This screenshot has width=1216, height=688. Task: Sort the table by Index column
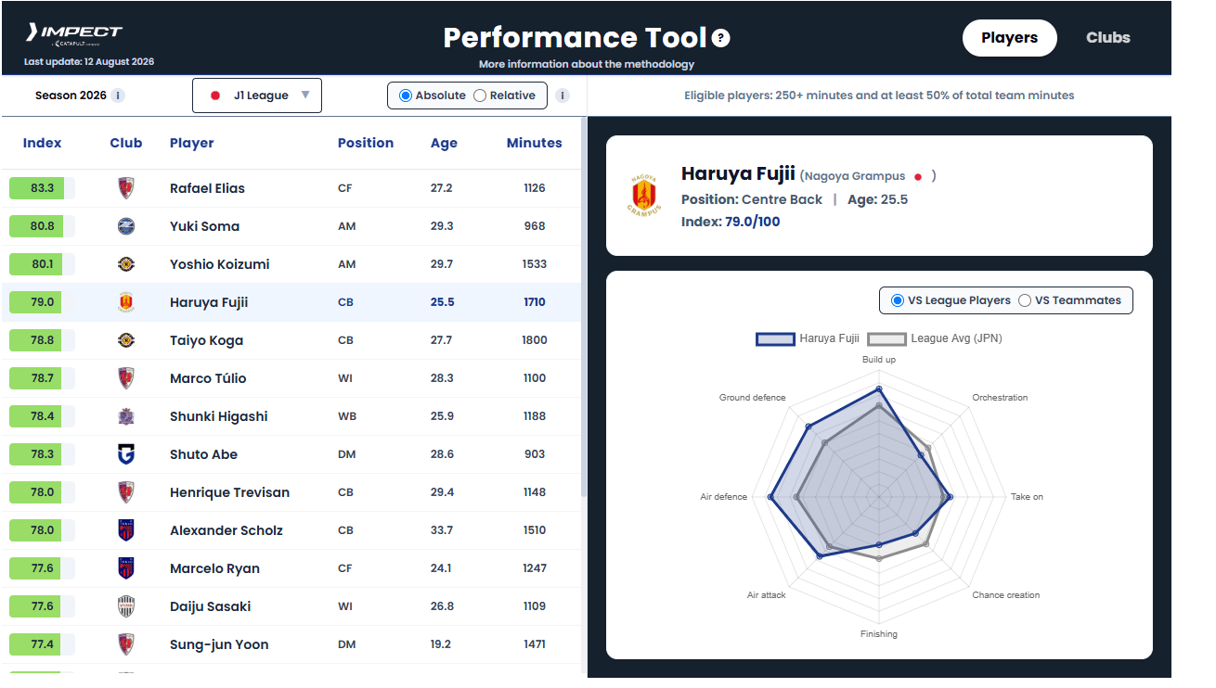(x=42, y=143)
